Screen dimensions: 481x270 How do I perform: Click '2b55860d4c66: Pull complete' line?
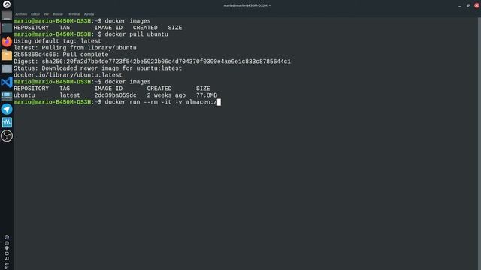tap(61, 55)
